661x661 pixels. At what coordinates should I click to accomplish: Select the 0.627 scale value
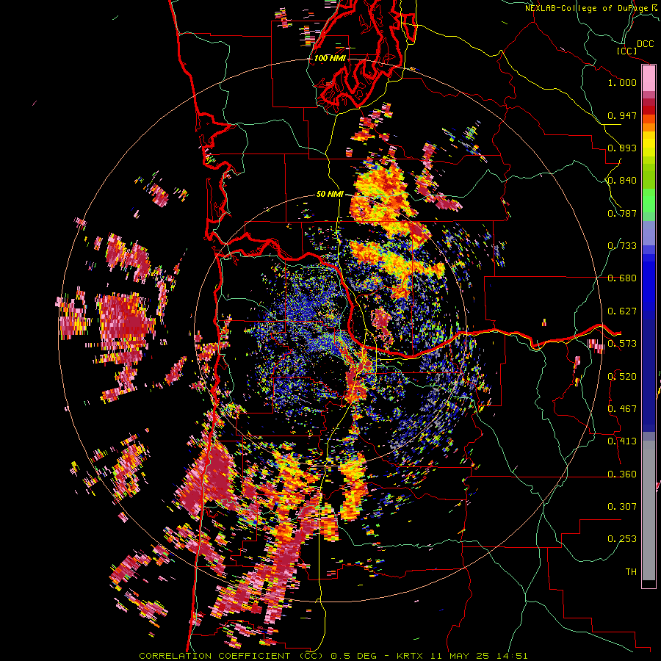point(622,311)
